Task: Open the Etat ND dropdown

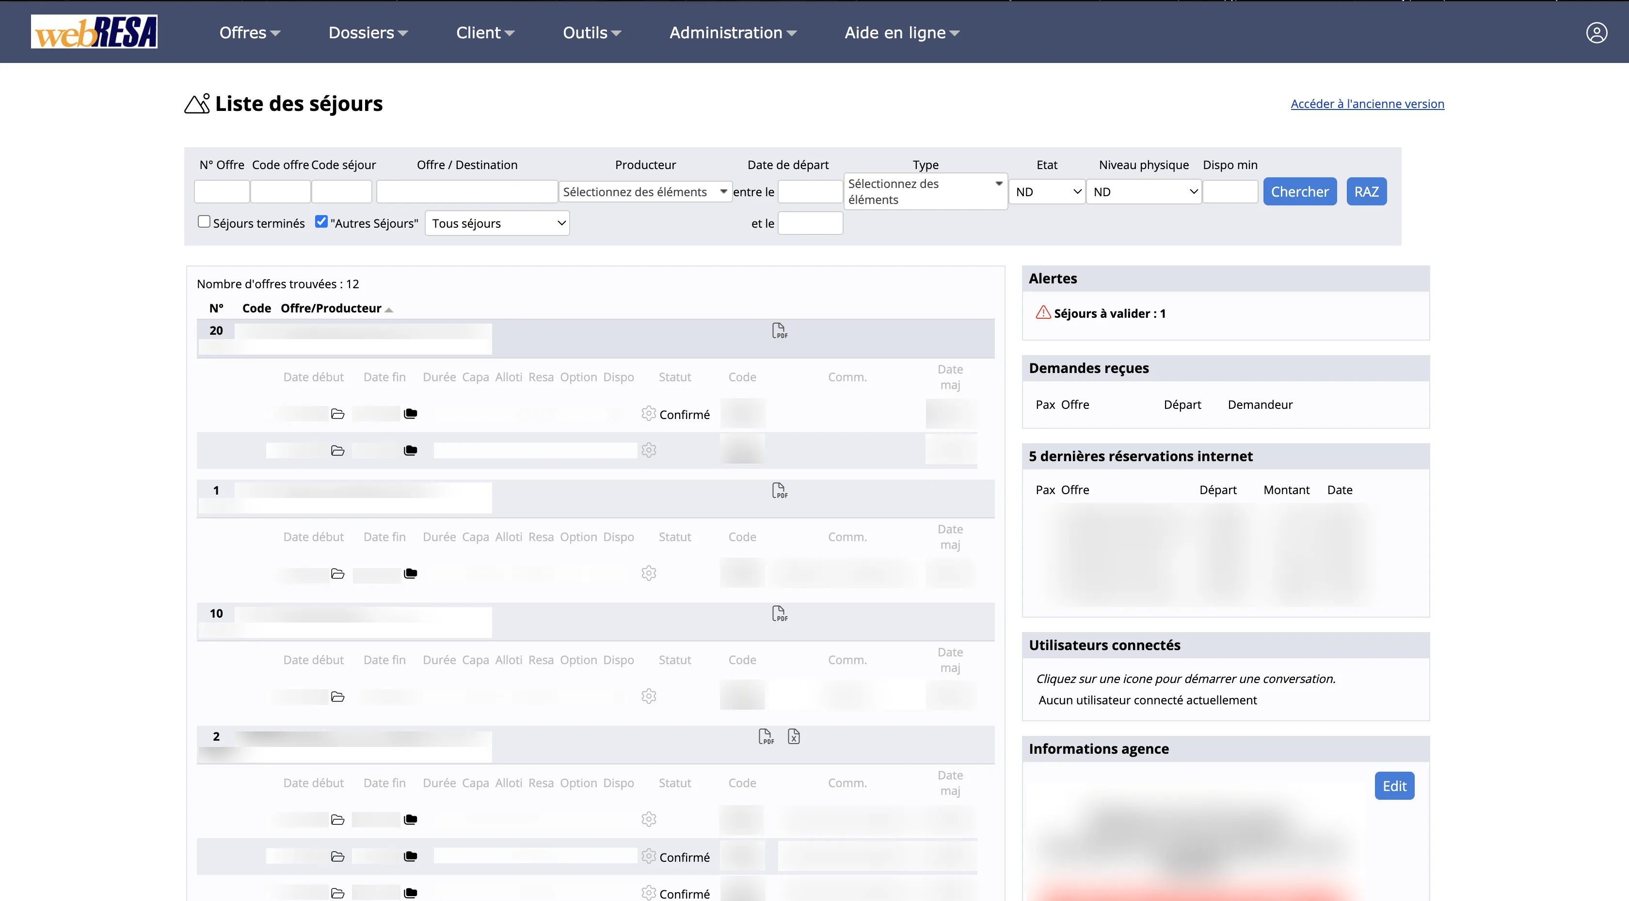Action: 1047,191
